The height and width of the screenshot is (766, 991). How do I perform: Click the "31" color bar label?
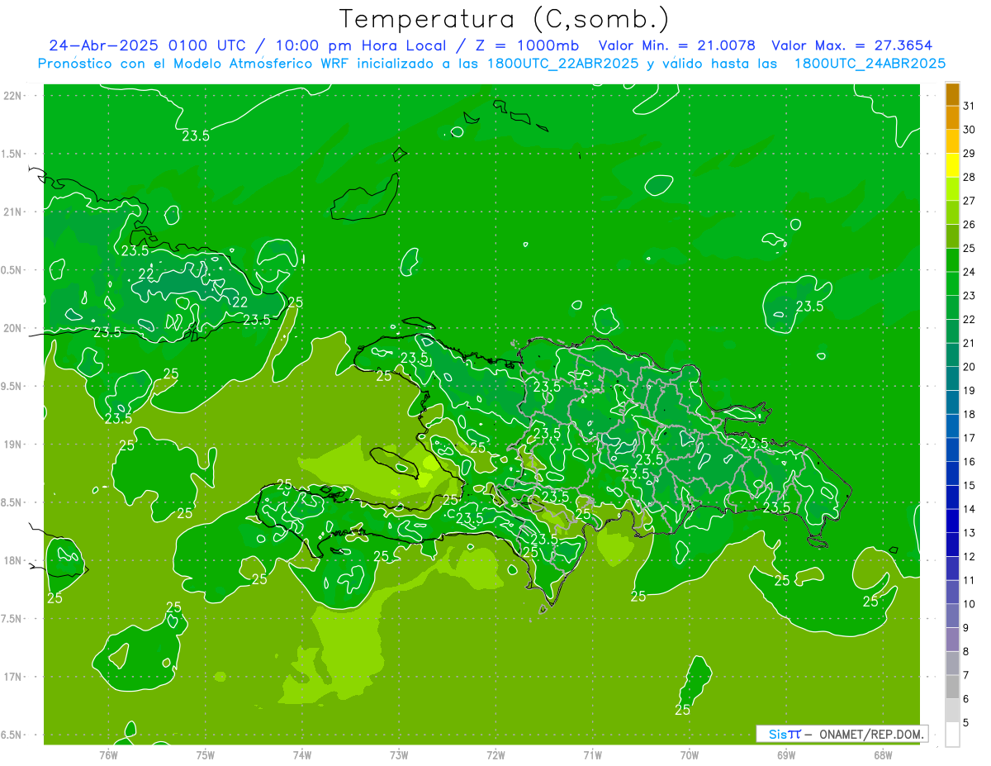tap(970, 106)
